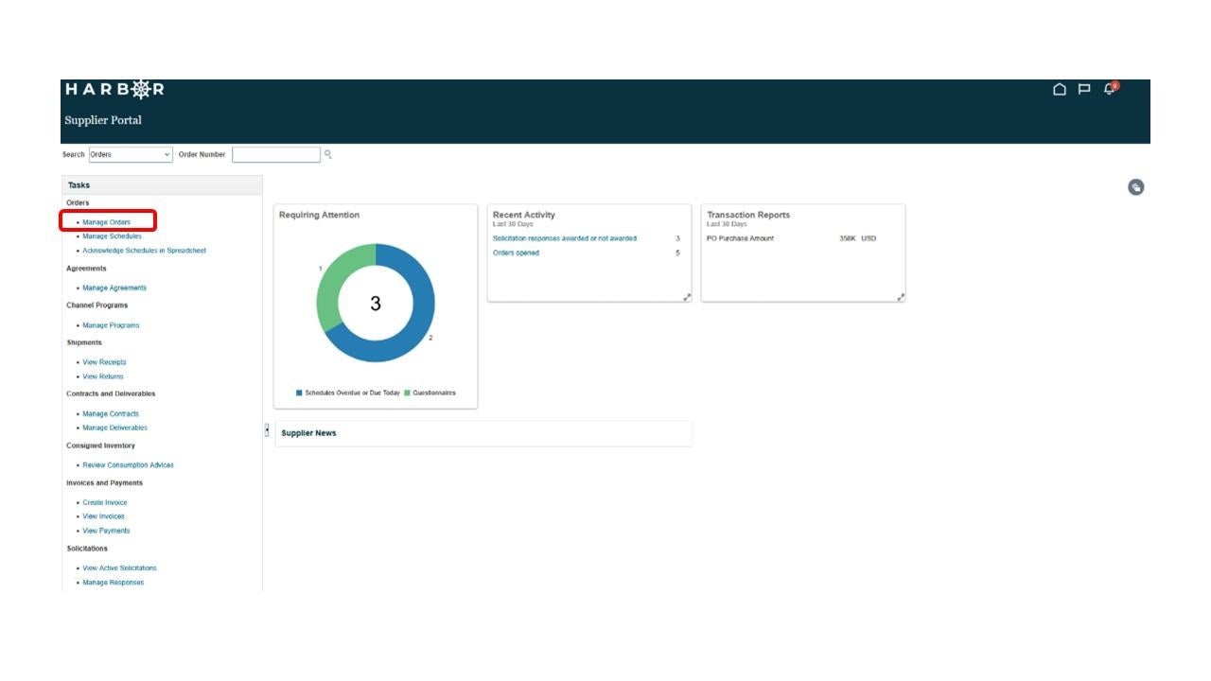
Task: Click the Contracts and Deliverables heading
Action: (111, 393)
